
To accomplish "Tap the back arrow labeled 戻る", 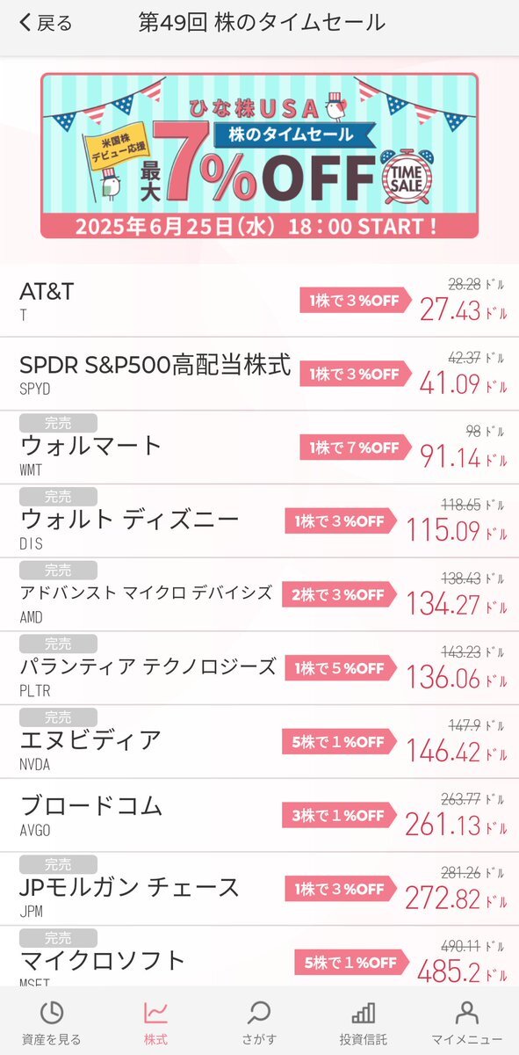I will click(x=46, y=24).
